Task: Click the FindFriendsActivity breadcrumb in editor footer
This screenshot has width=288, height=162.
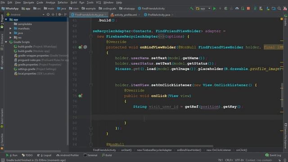Action: (x=104, y=150)
